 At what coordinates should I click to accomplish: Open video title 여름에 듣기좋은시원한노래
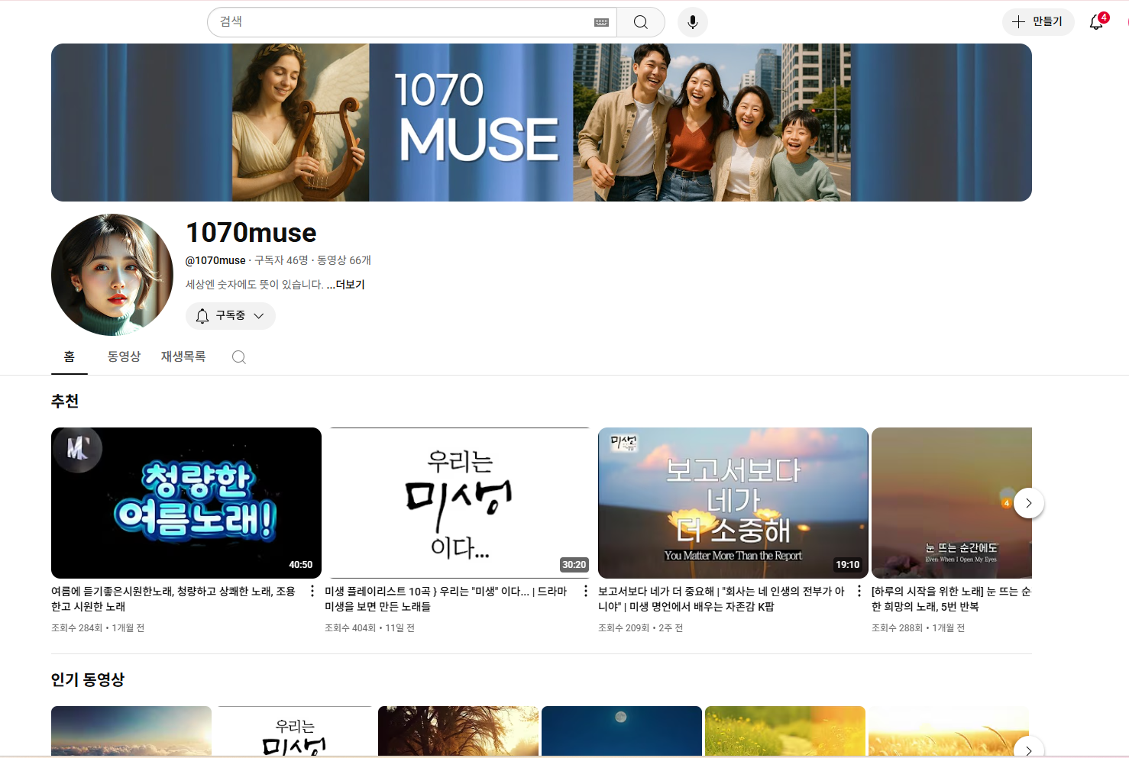click(x=173, y=599)
